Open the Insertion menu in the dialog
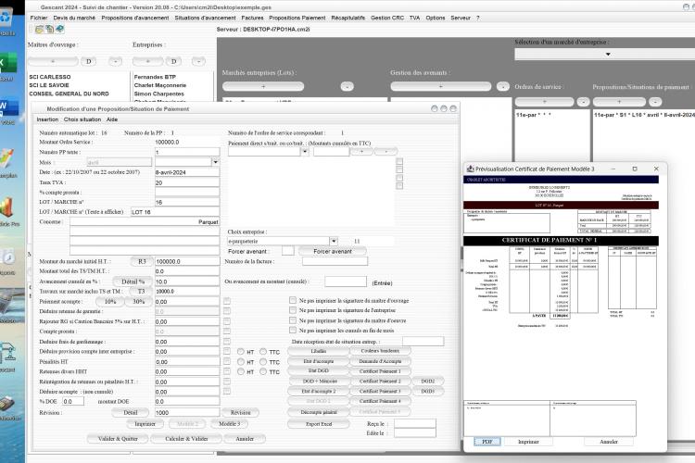The width and height of the screenshot is (695, 463). (47, 119)
